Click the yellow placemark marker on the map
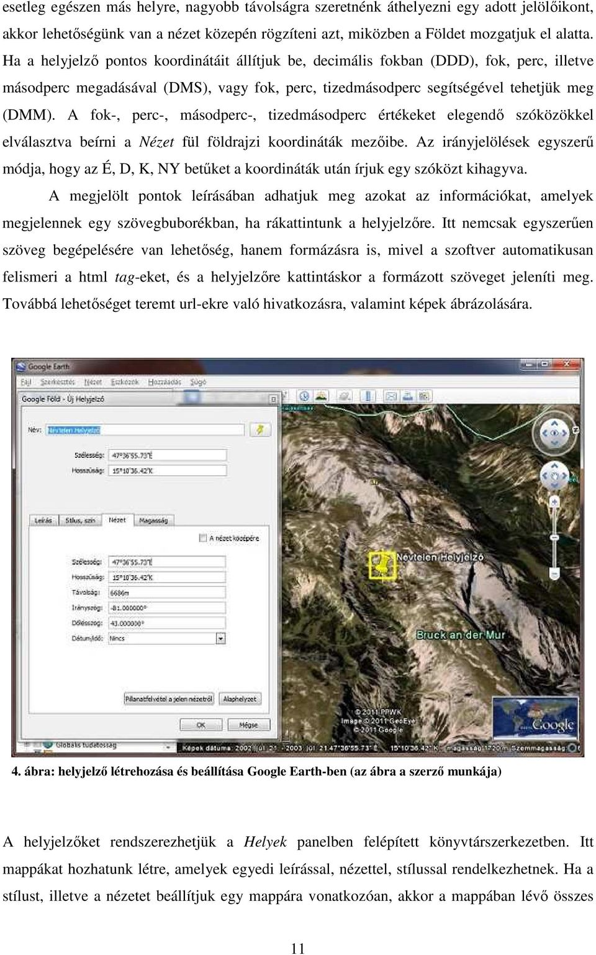The image size is (596, 955). (382, 565)
